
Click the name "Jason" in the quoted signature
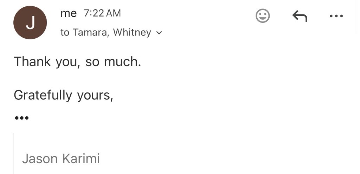coord(40,159)
